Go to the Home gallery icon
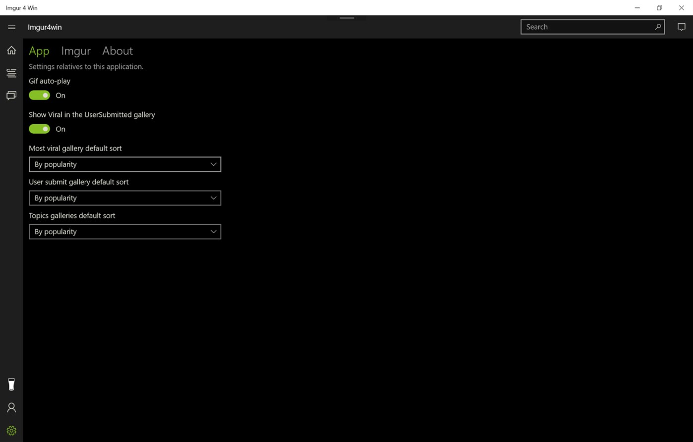 click(x=11, y=50)
